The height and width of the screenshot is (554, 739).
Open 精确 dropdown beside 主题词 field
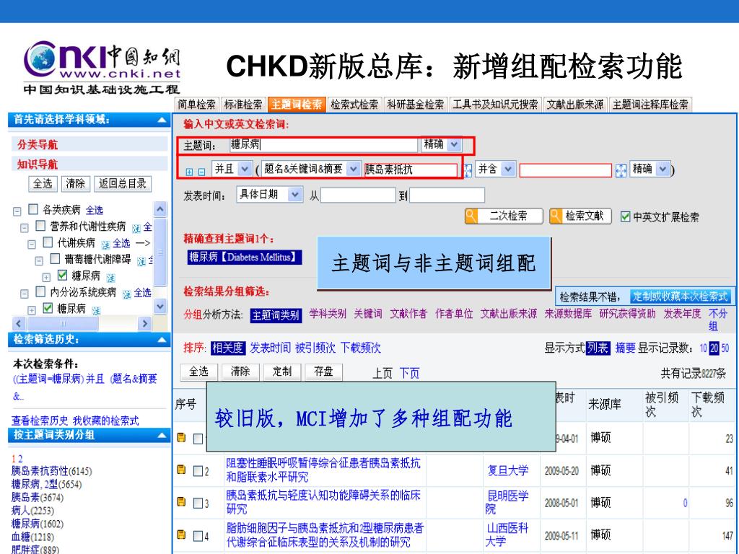(x=454, y=144)
